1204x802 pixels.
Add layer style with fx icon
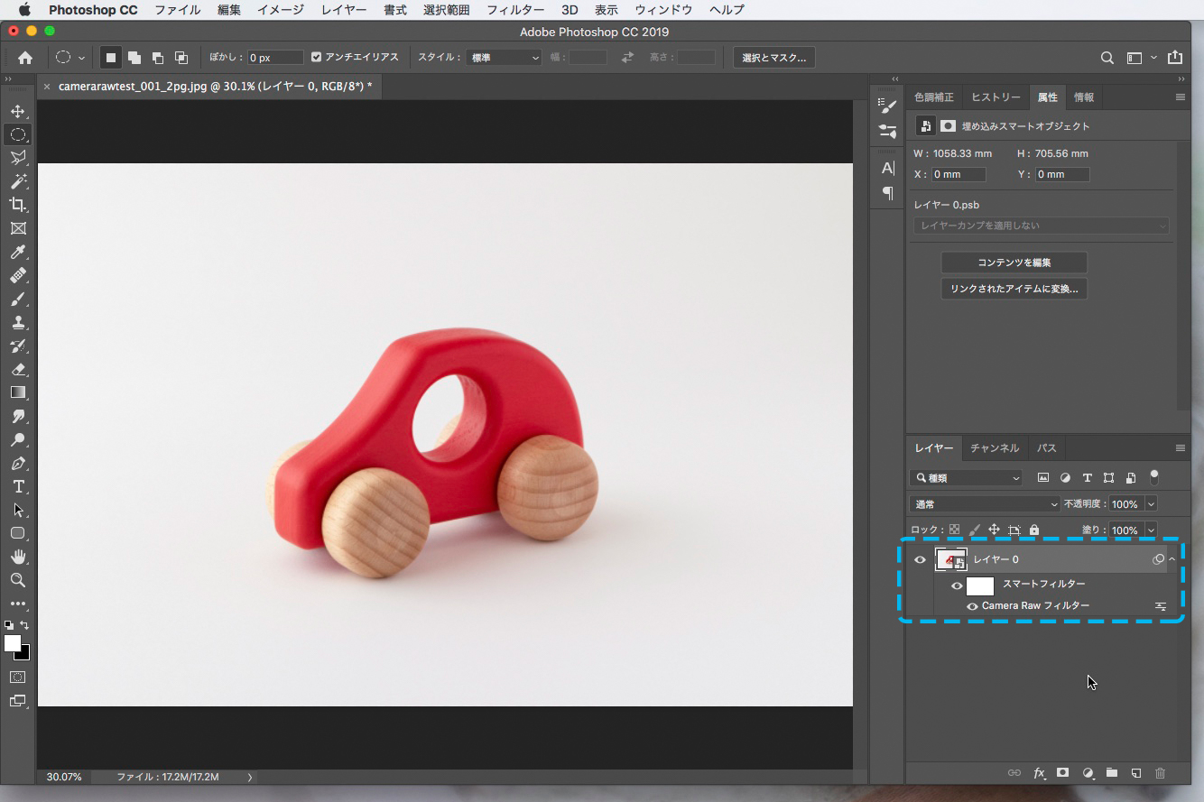coord(1039,773)
